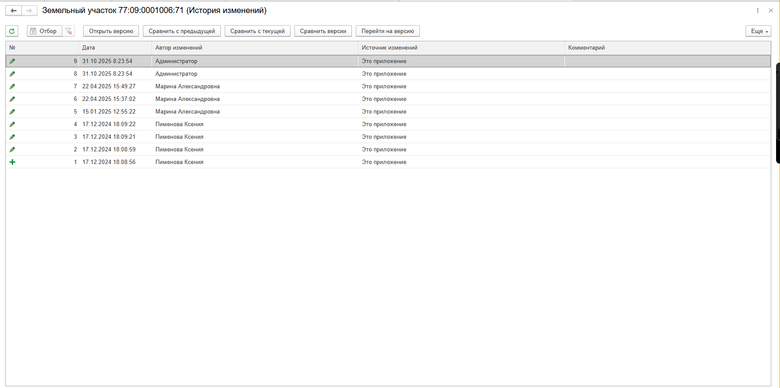Click the pencil icon of version 4

point(12,124)
